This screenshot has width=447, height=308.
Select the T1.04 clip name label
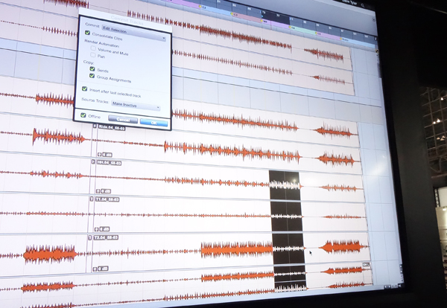(107, 199)
